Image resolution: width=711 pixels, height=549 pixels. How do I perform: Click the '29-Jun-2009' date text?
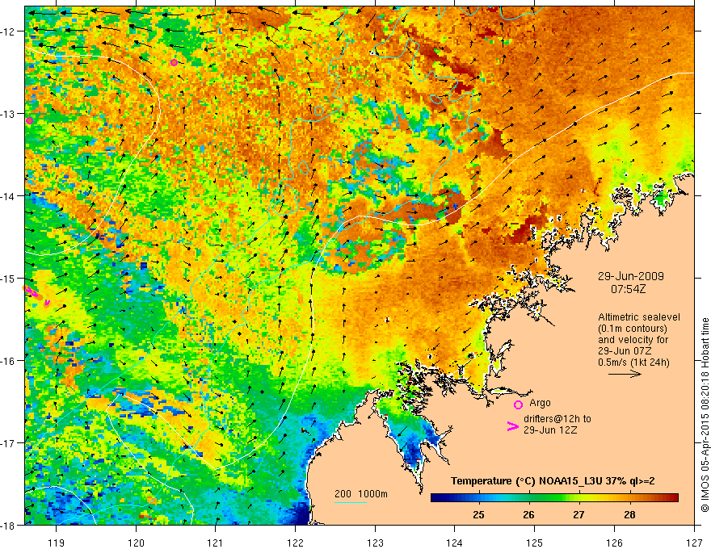631,276
